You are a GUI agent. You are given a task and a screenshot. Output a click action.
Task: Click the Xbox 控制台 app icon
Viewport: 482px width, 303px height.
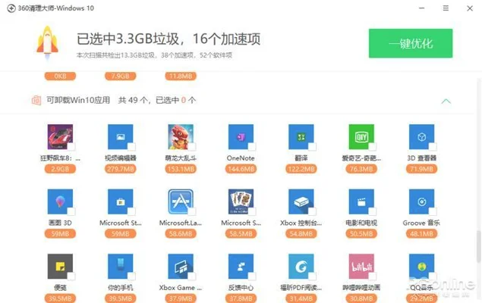(x=301, y=201)
